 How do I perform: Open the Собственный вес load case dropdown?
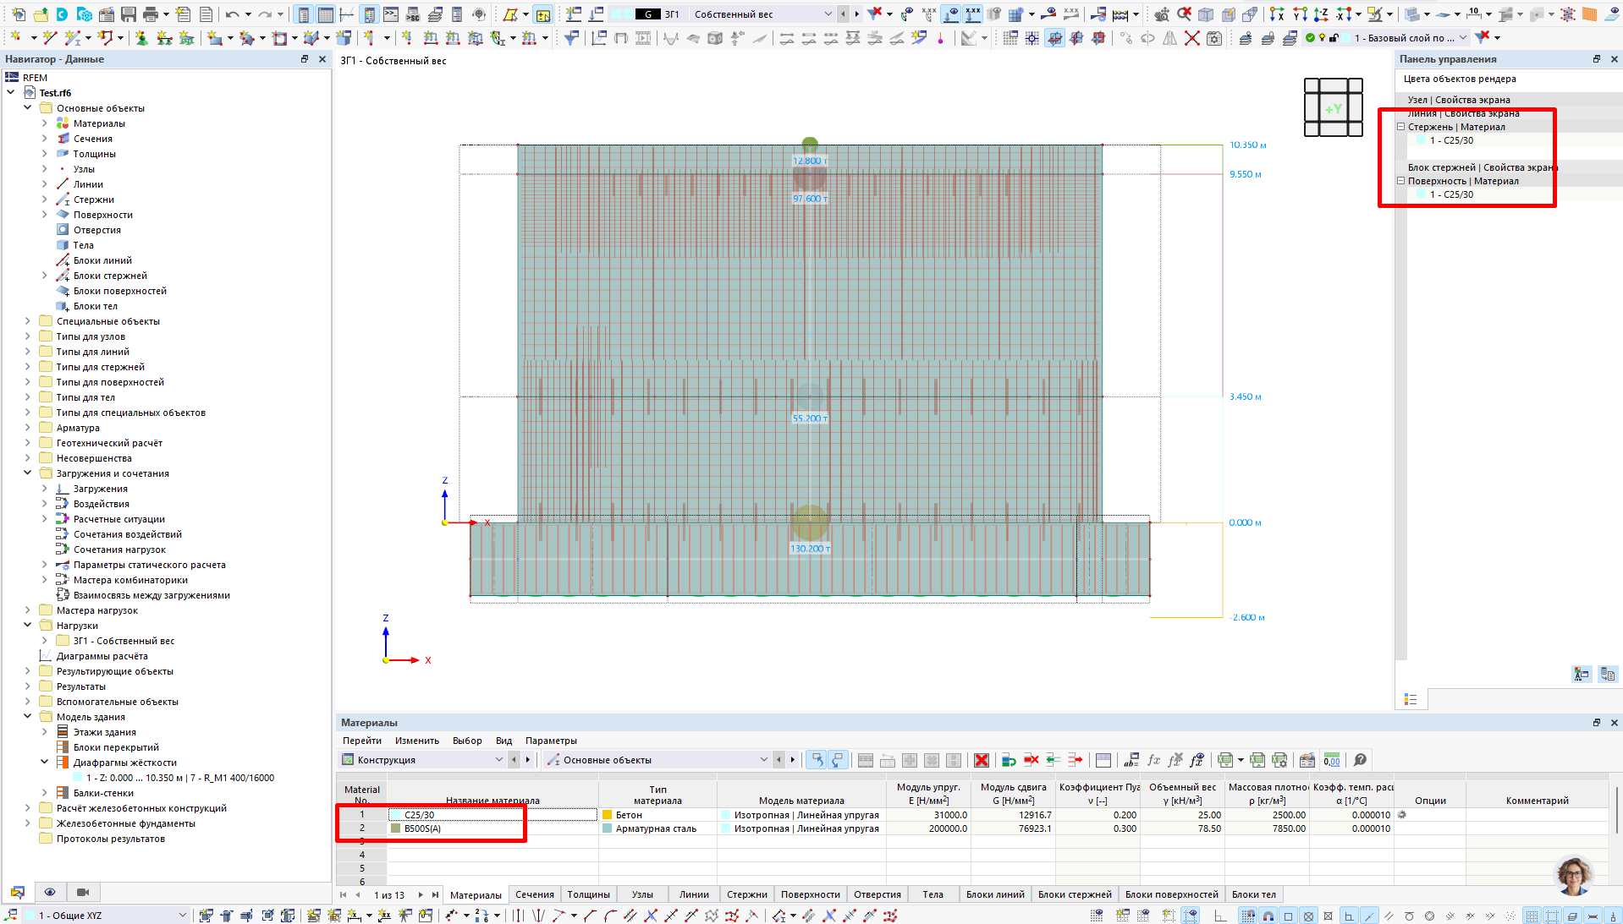click(x=828, y=14)
